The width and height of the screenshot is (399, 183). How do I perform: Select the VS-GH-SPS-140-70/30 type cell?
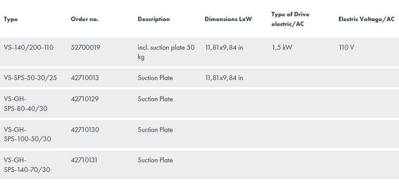click(27, 165)
